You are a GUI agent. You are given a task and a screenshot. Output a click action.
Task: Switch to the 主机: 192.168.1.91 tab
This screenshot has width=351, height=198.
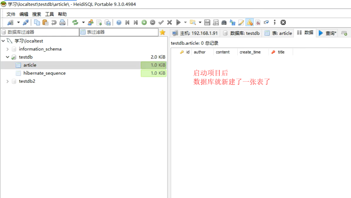pyautogui.click(x=195, y=33)
